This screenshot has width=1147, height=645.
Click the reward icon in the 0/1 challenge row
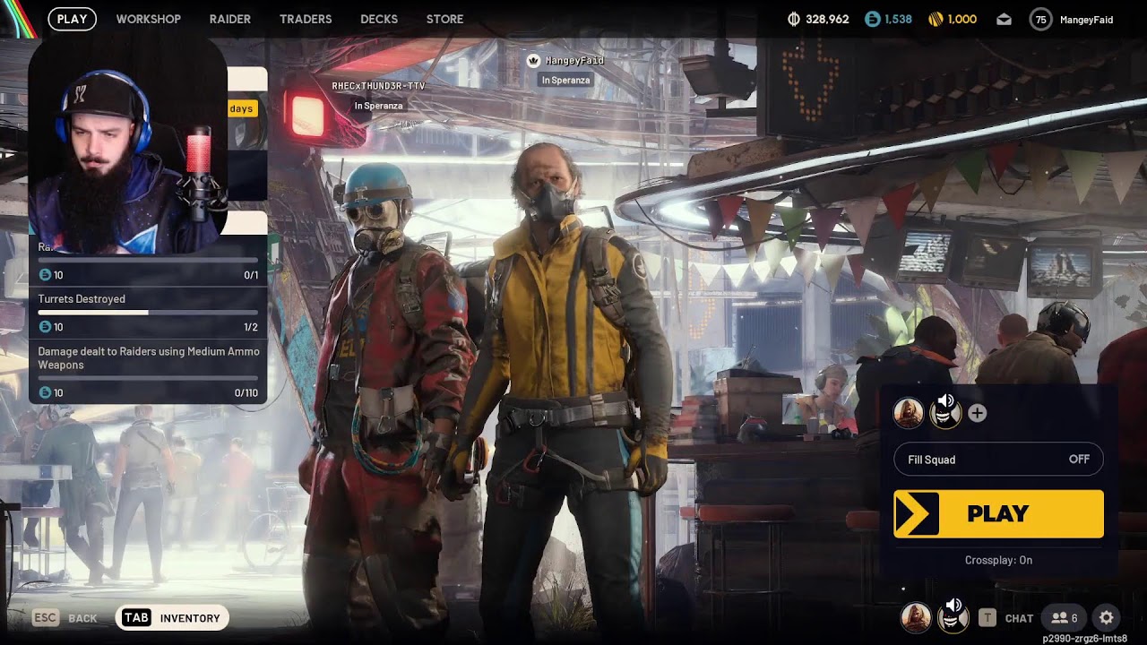coord(45,275)
